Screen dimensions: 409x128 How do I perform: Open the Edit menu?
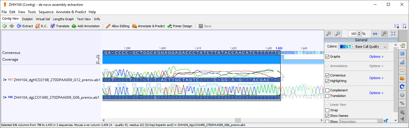pyautogui.click(x=12, y=12)
